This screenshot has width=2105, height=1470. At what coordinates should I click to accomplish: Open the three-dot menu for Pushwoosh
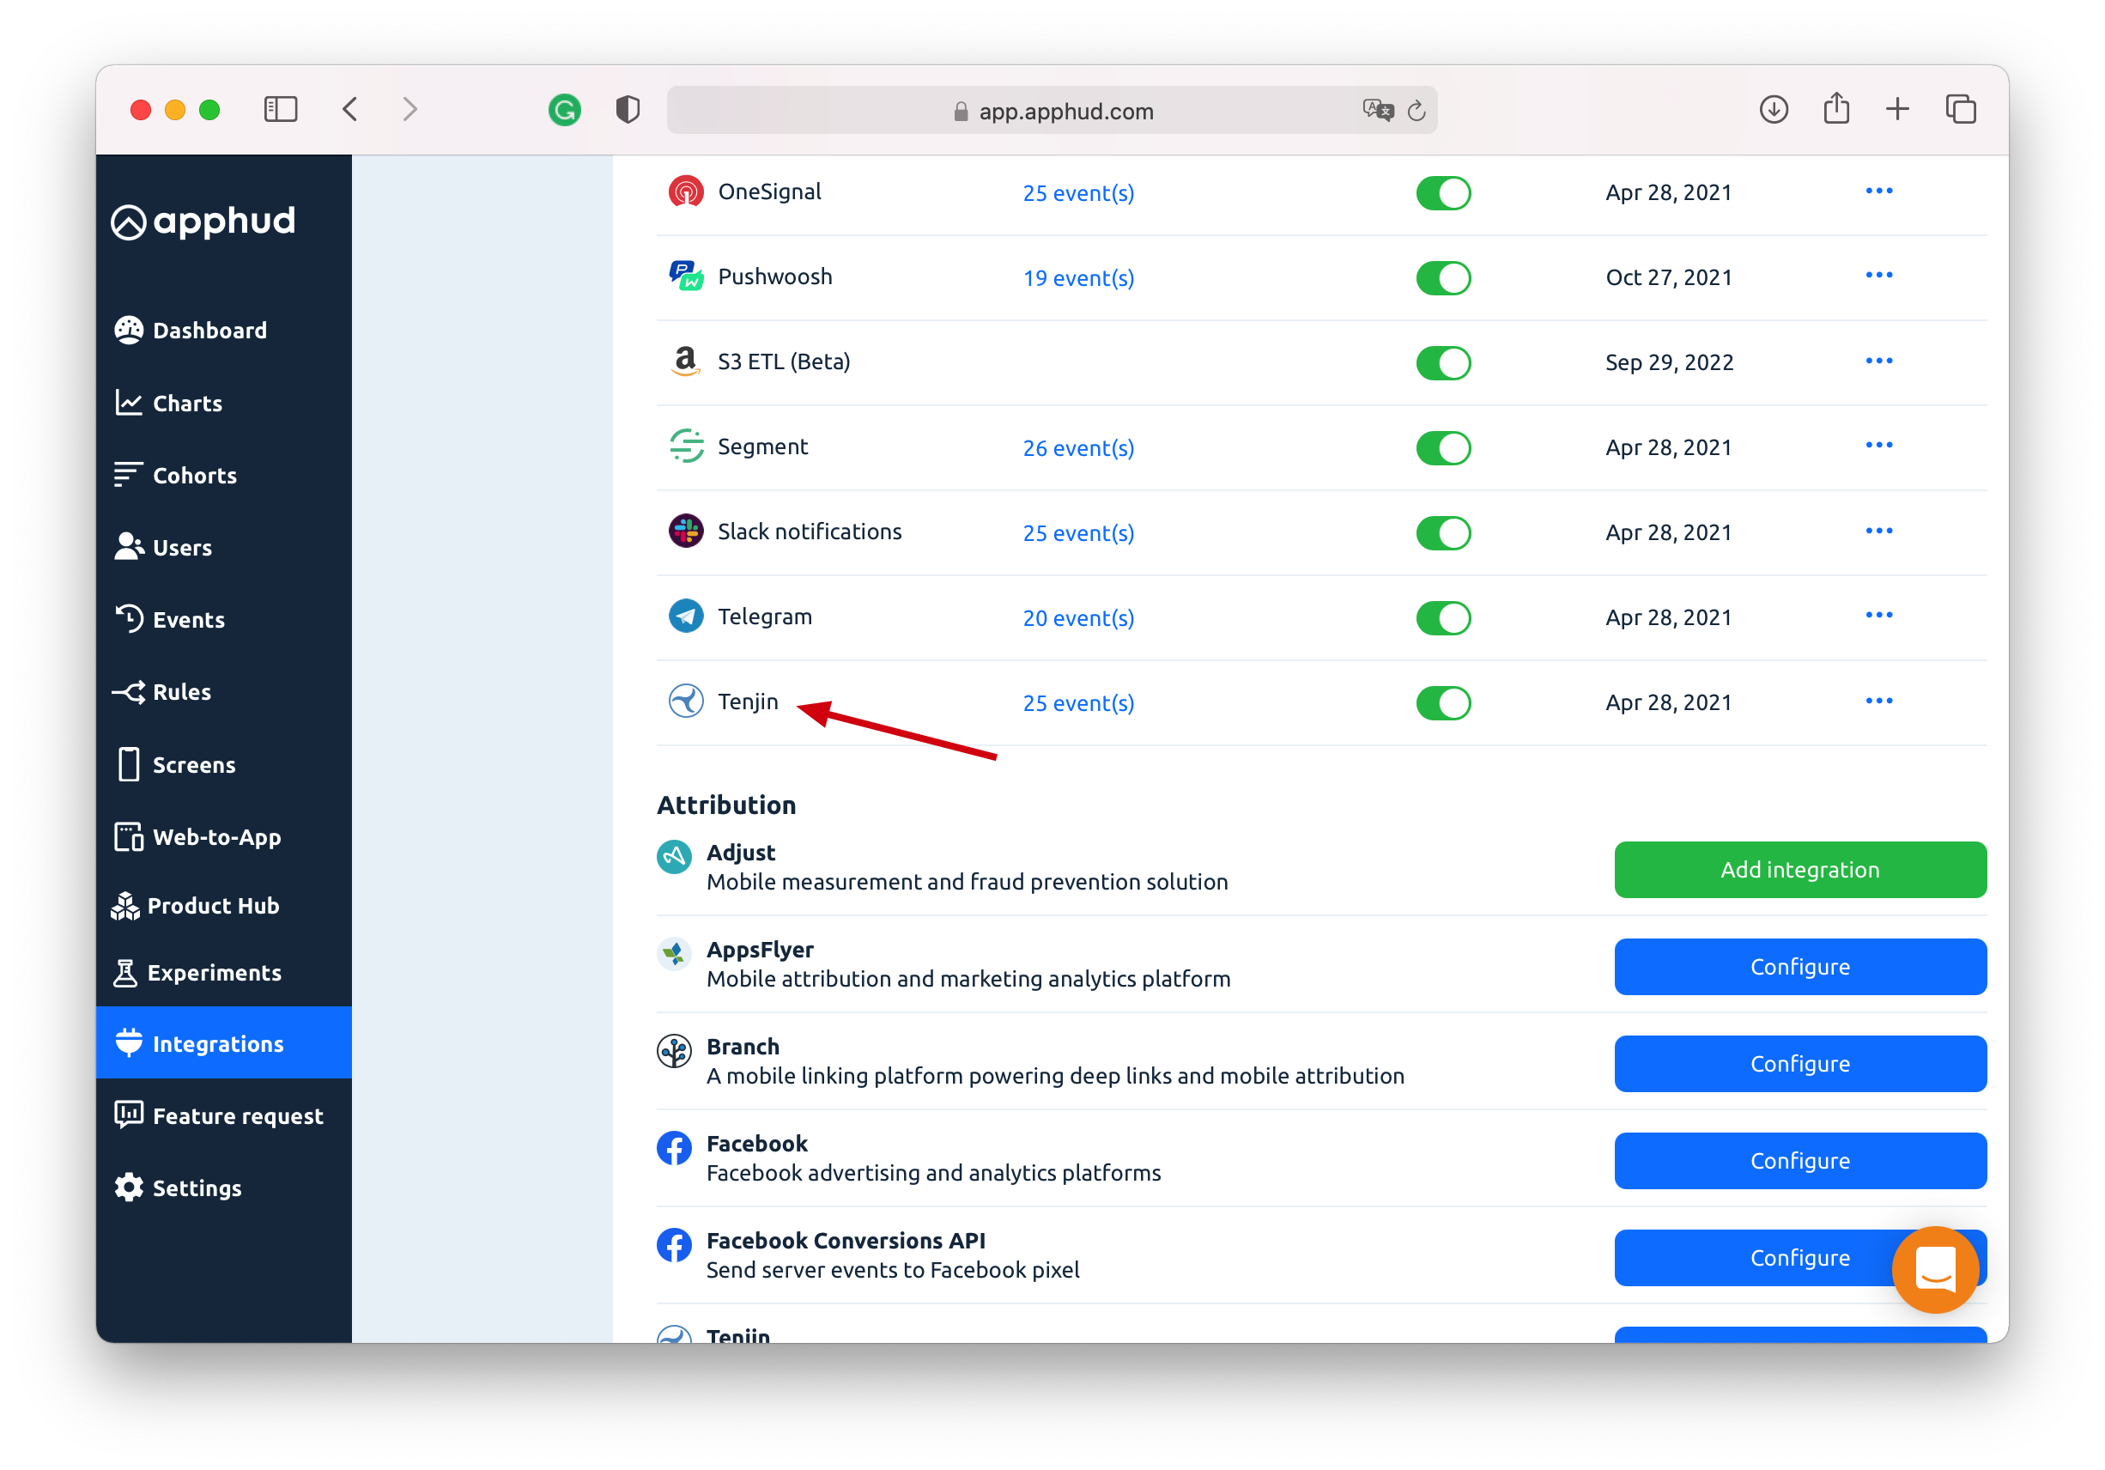1878,275
